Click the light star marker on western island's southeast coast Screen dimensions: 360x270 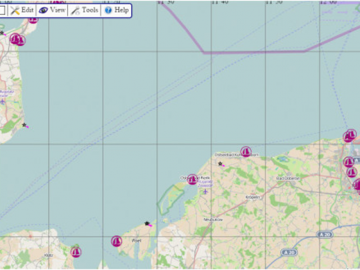(x=24, y=125)
